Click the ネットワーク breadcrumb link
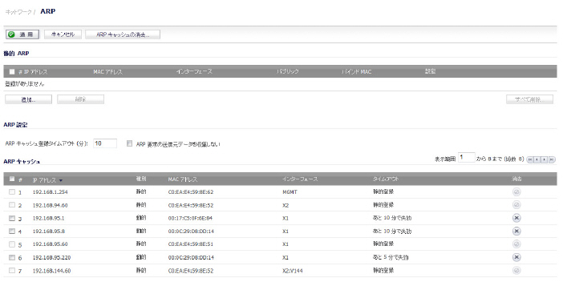 (x=18, y=12)
